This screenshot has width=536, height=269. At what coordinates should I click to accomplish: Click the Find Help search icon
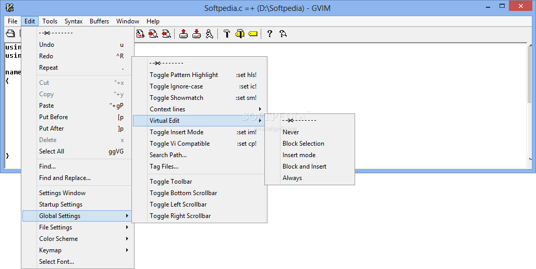[x=283, y=33]
